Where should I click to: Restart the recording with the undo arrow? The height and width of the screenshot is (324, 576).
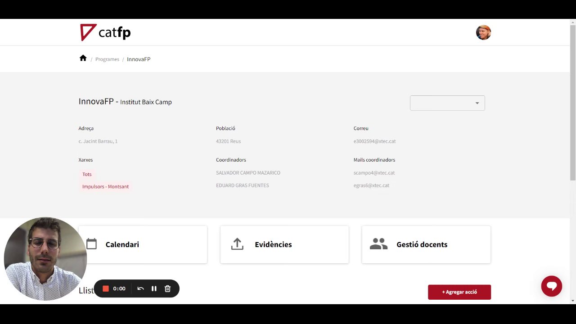click(x=140, y=288)
